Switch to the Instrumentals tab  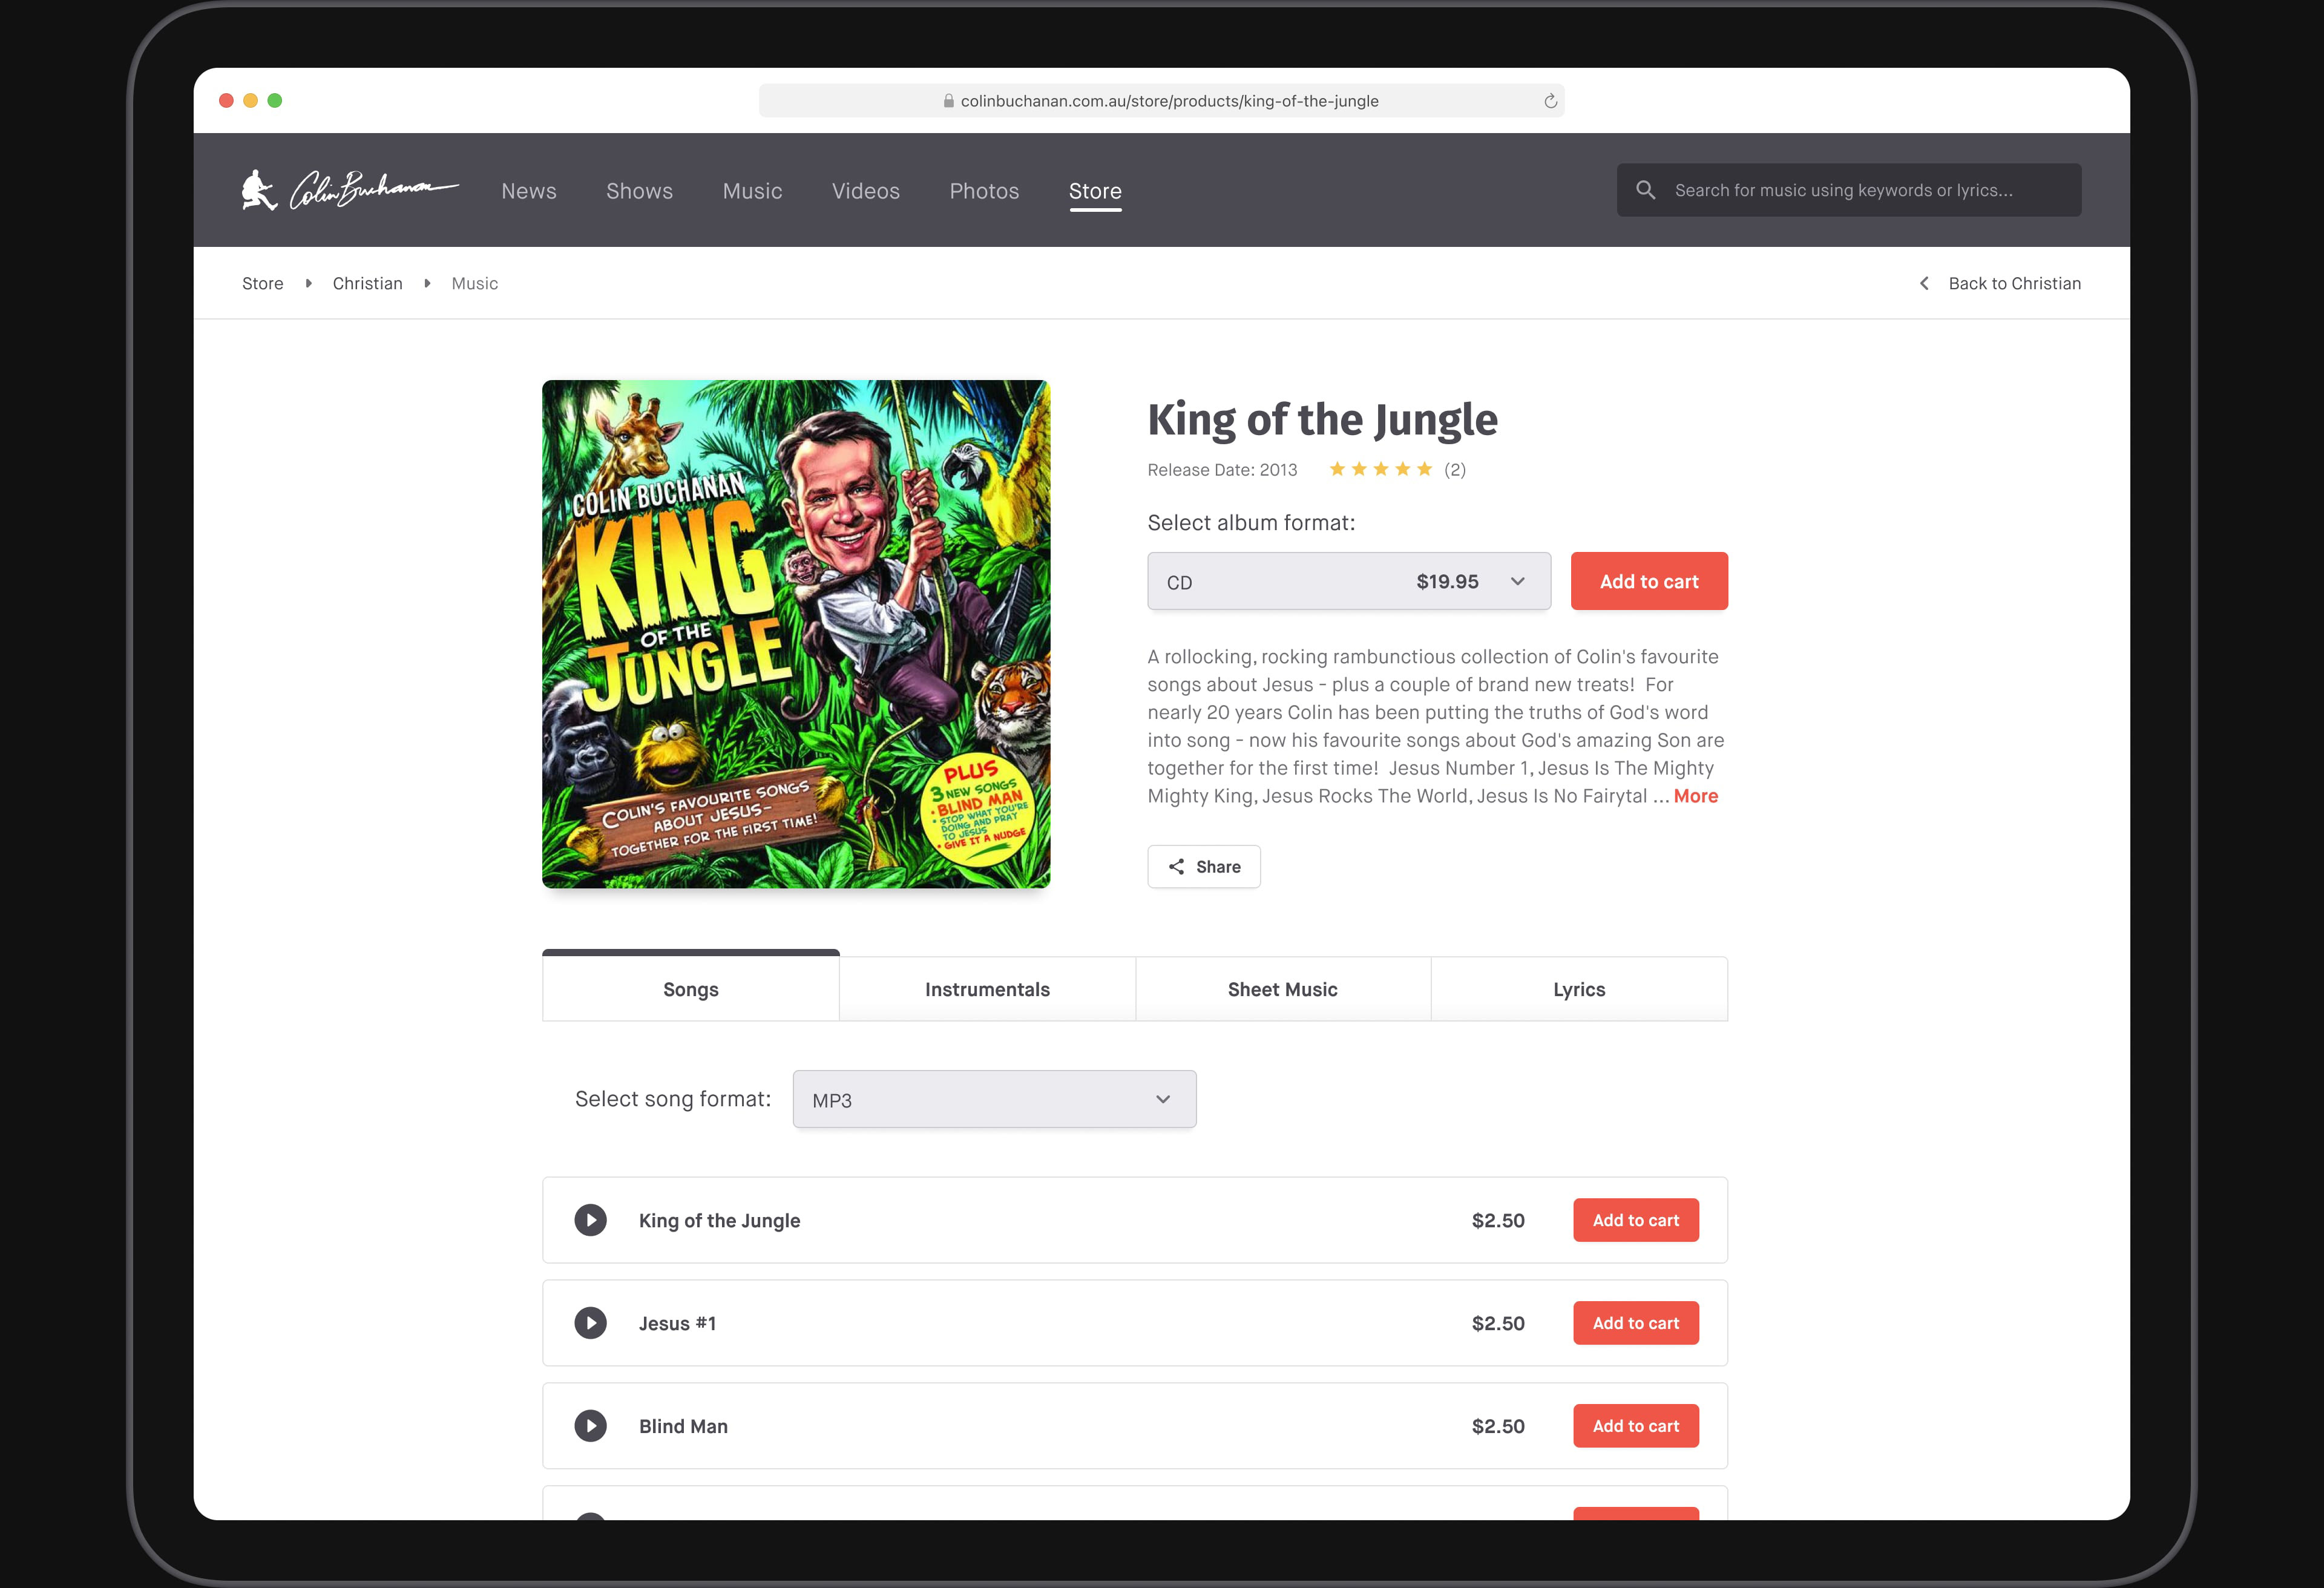(987, 989)
